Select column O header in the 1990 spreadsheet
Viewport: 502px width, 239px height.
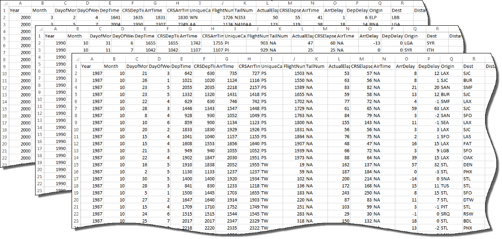pos(370,29)
